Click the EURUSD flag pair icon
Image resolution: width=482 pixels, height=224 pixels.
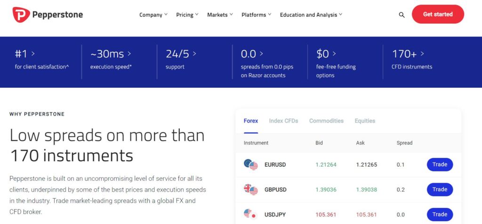point(251,165)
